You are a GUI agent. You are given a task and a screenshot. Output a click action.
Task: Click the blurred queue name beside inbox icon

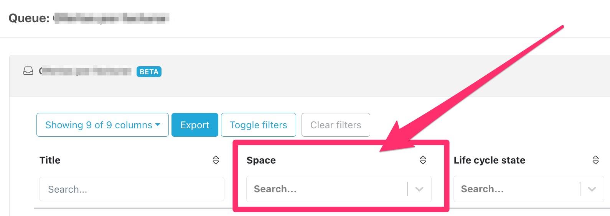(x=86, y=71)
